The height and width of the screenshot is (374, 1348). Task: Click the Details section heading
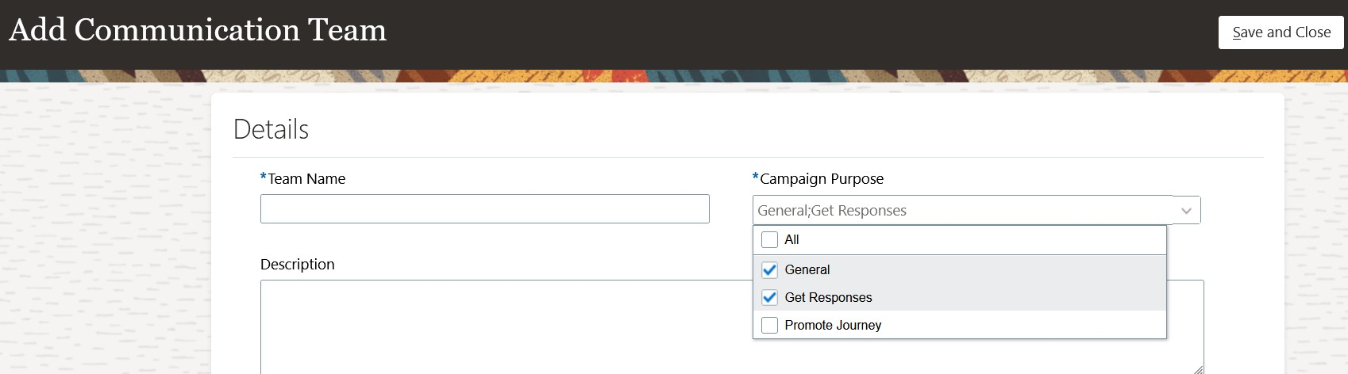tap(271, 129)
